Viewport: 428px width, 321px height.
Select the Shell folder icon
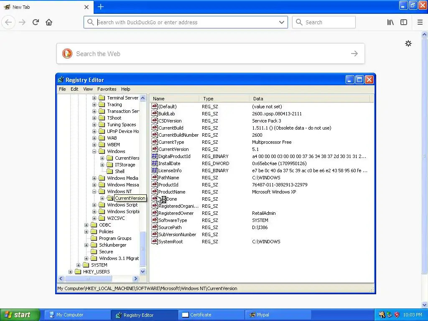click(110, 171)
